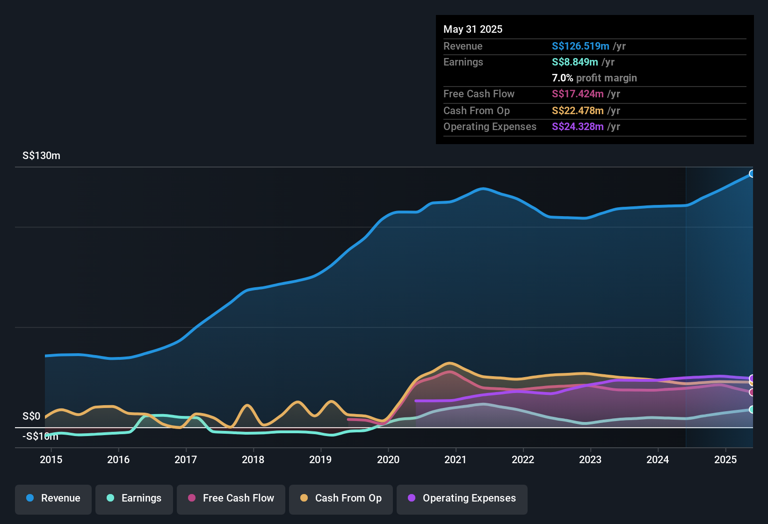Click the 2025 x-axis year label

pyautogui.click(x=725, y=459)
